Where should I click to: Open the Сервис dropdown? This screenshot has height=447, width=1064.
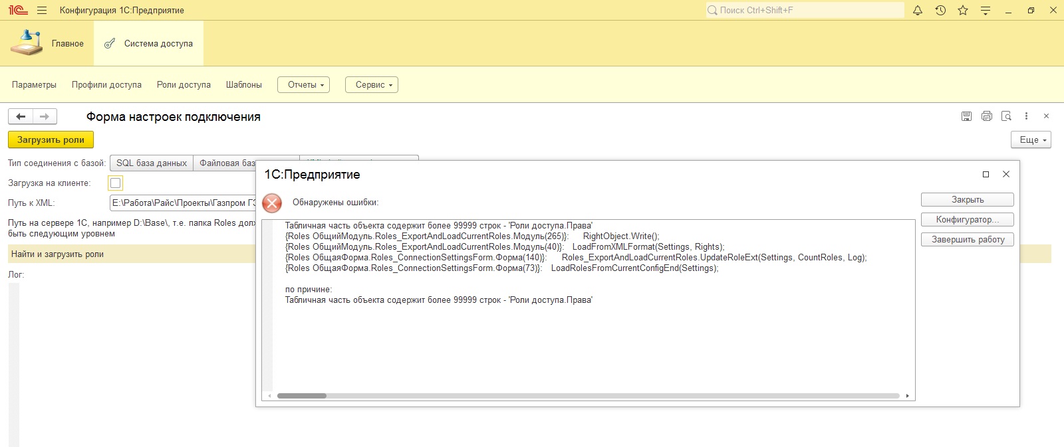pos(372,85)
